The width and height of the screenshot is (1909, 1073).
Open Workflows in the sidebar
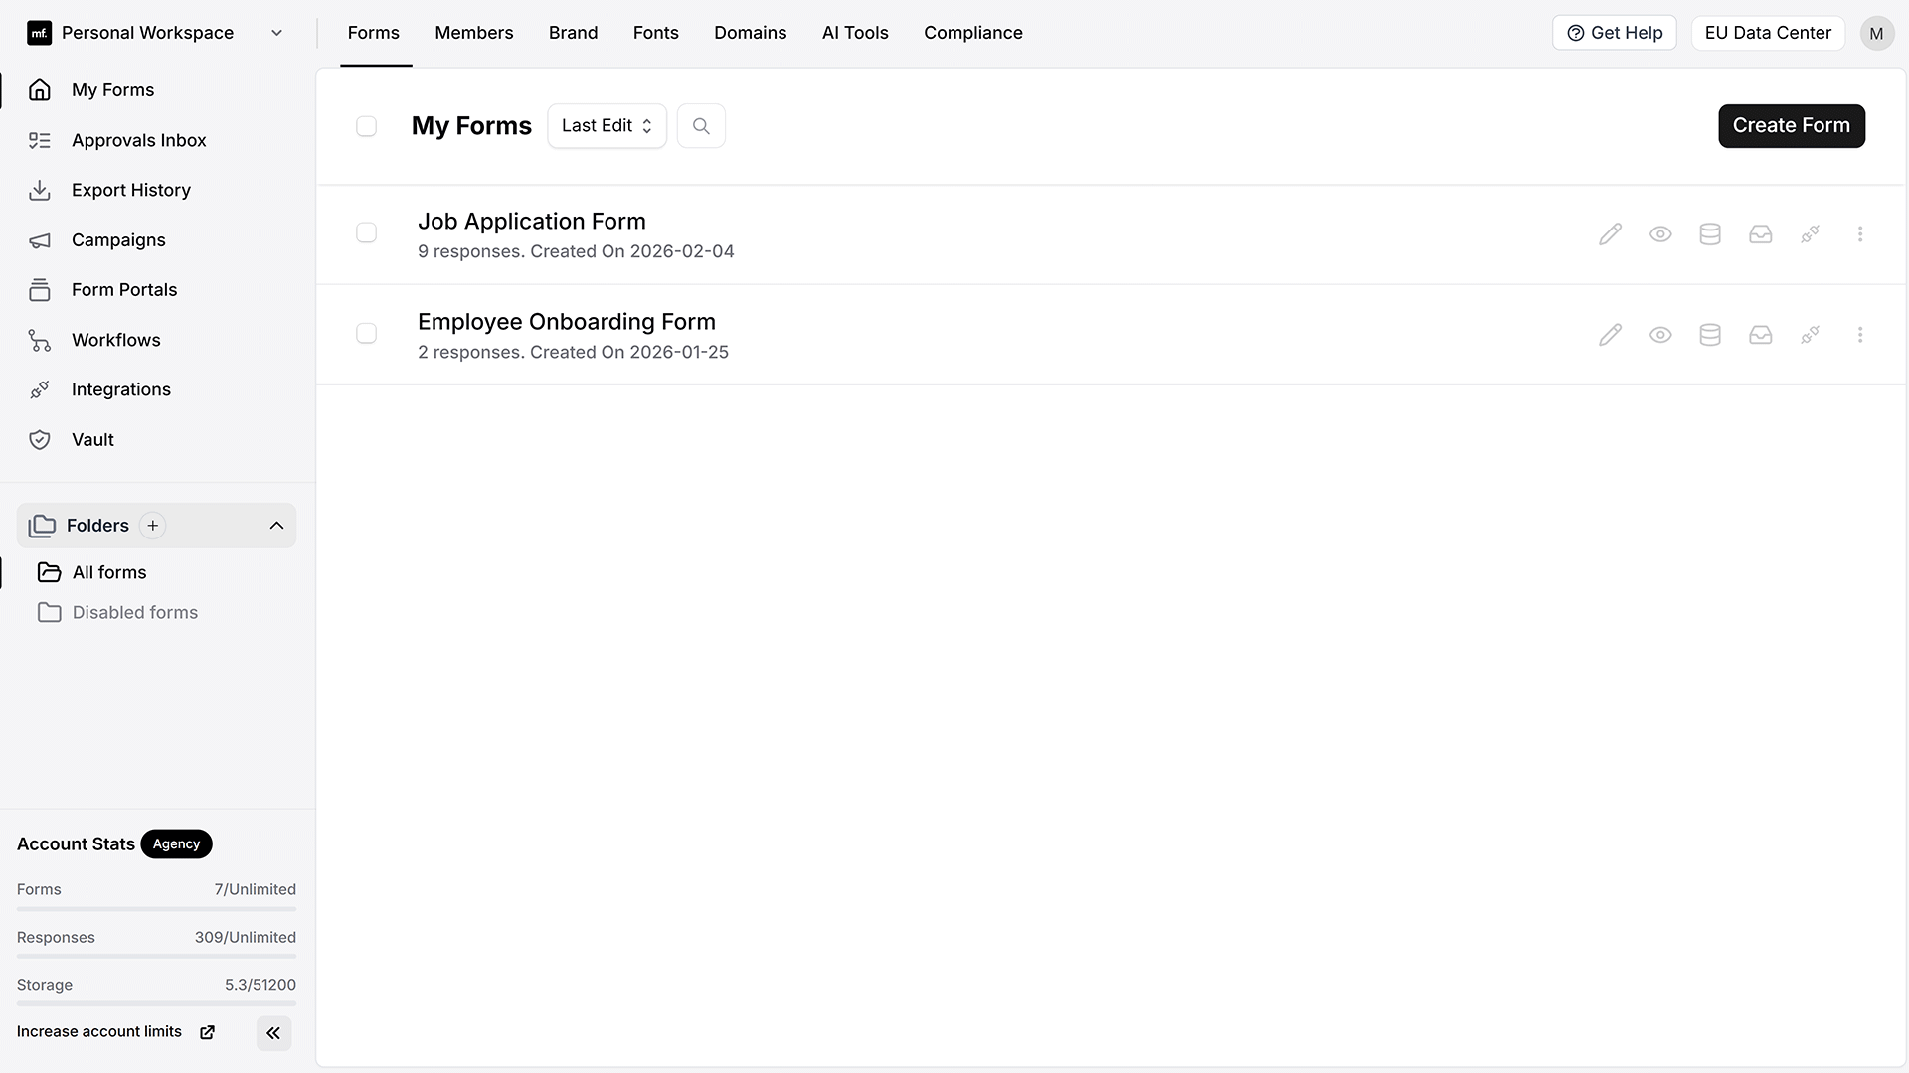click(116, 340)
